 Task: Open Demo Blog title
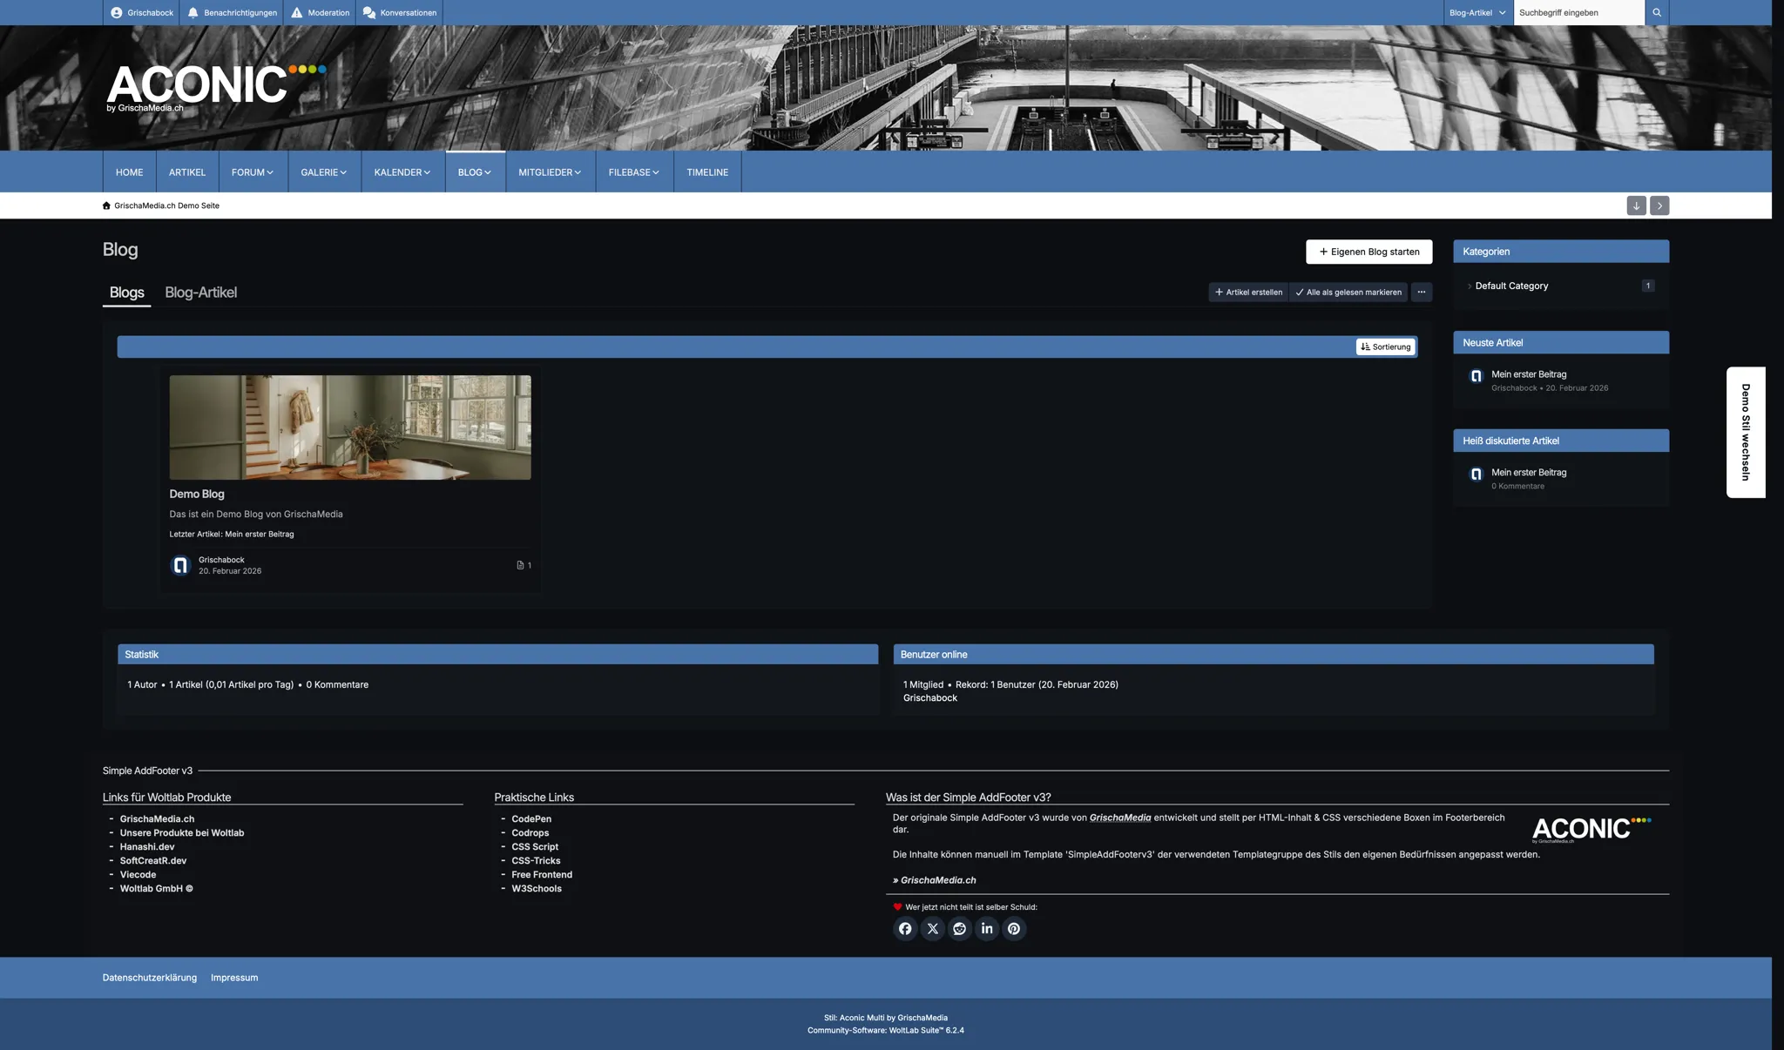197,494
